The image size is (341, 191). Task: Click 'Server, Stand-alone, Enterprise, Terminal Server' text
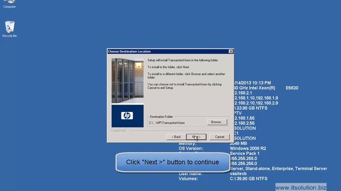(278, 169)
